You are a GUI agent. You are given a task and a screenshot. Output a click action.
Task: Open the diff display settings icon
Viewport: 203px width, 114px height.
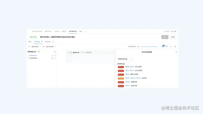click(x=175, y=46)
